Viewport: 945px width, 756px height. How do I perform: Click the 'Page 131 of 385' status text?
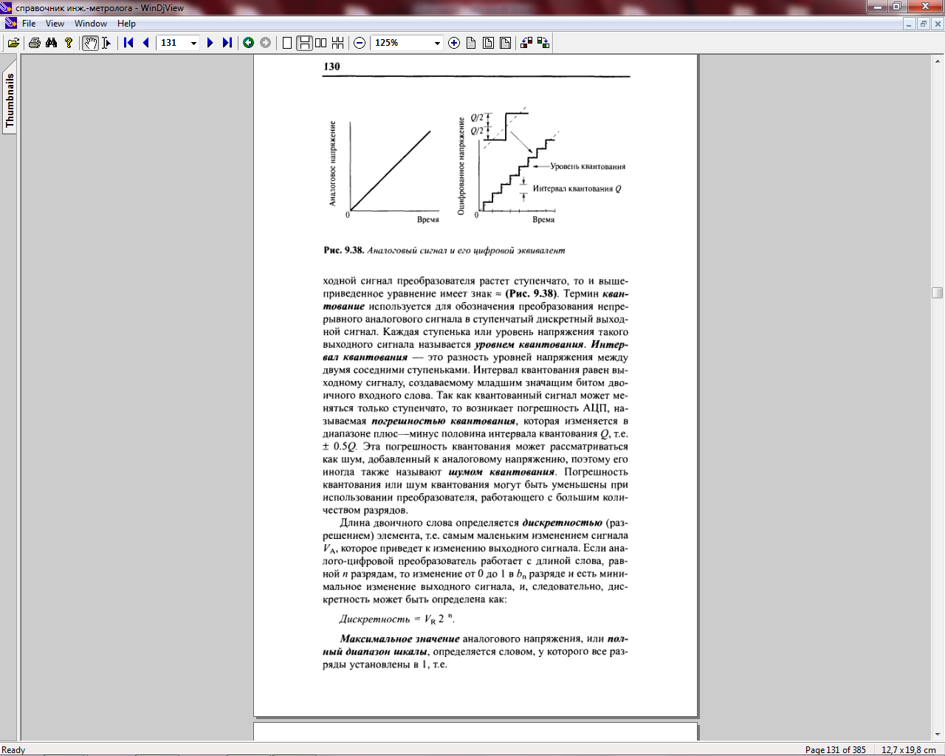coord(836,749)
